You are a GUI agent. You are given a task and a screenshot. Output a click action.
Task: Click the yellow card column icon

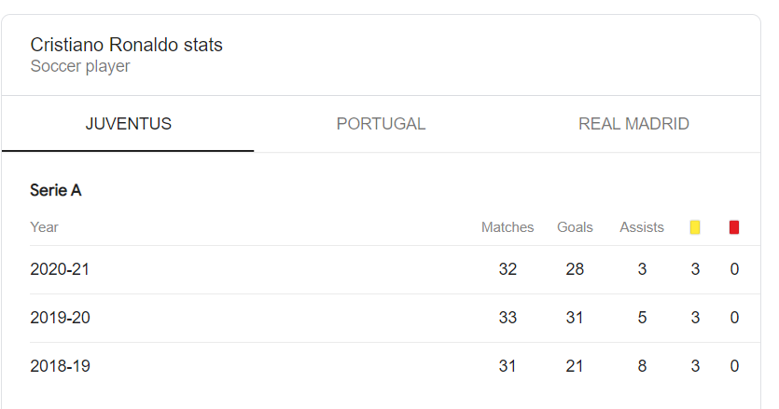(695, 227)
